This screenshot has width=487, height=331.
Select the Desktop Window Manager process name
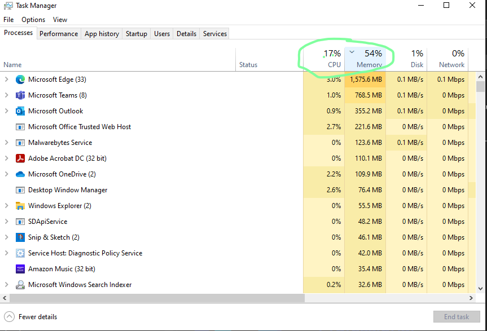click(x=68, y=190)
